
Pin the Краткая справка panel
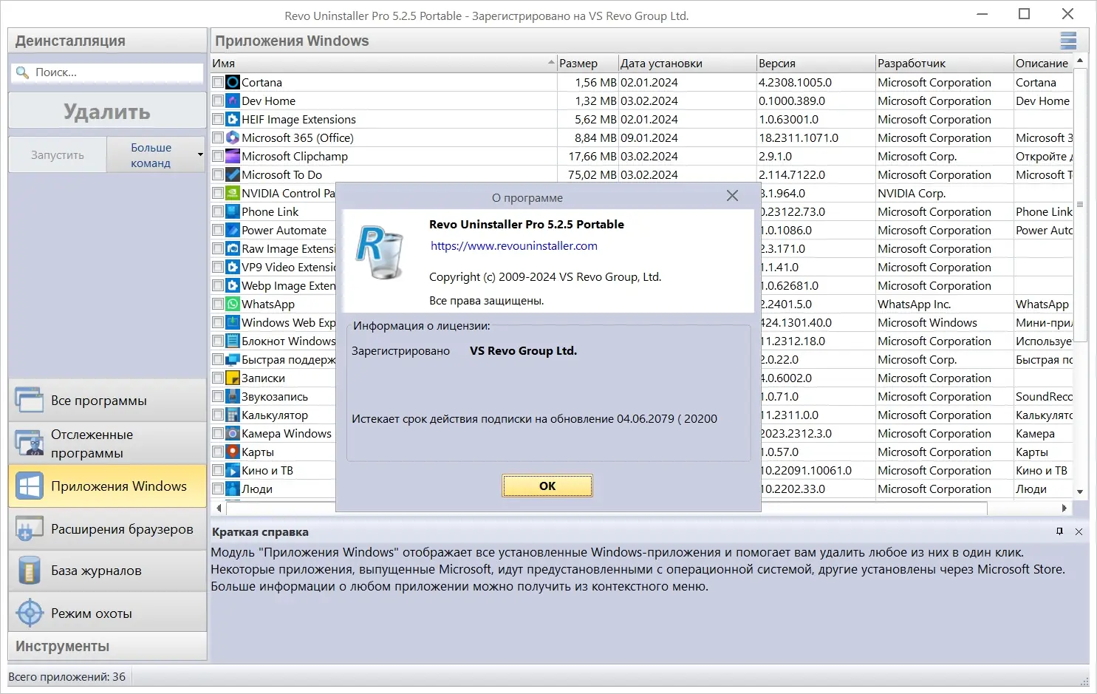point(1059,531)
